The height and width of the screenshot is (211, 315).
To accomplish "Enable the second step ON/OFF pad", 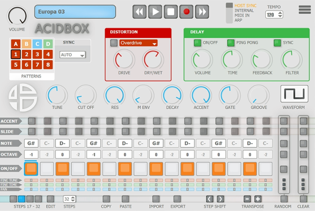I will pyautogui.click(x=47, y=169).
